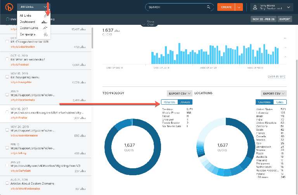This screenshot has width=298, height=195.
Task: Click the tallest bar in the clicks chart
Action: (x=179, y=53)
